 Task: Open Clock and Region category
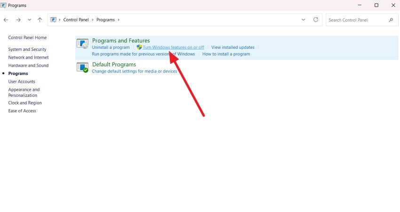(x=25, y=102)
